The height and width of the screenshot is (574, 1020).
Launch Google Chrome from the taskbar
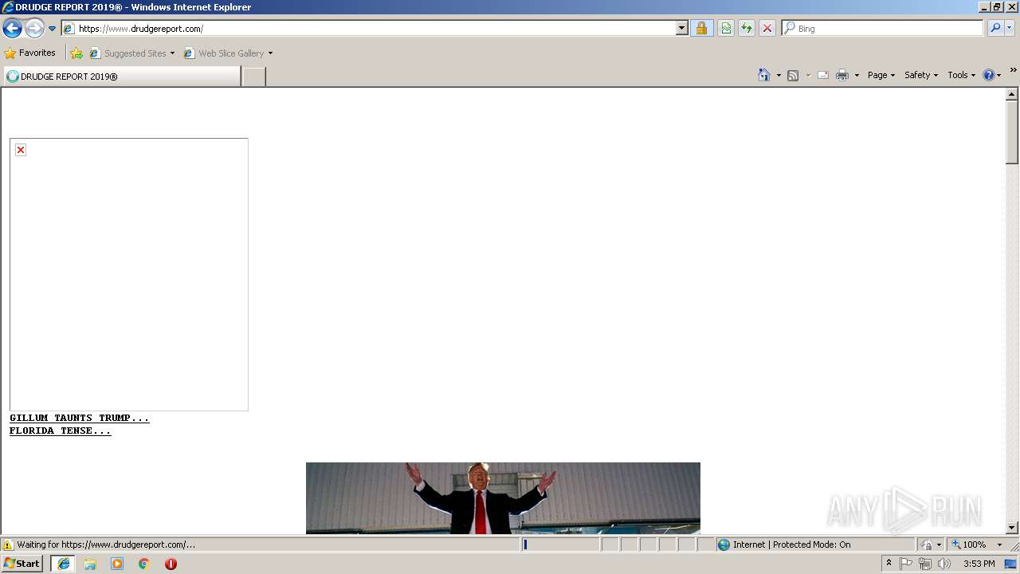144,564
